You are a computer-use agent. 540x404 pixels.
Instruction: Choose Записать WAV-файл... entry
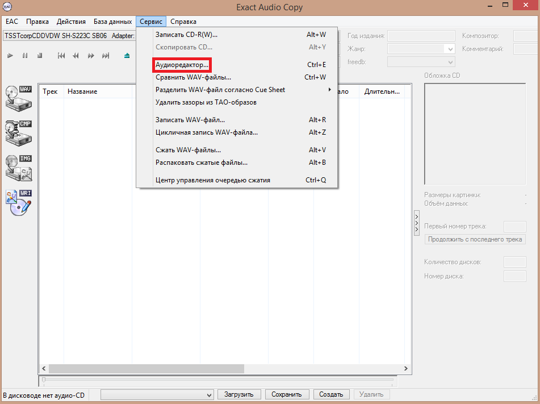pos(237,120)
